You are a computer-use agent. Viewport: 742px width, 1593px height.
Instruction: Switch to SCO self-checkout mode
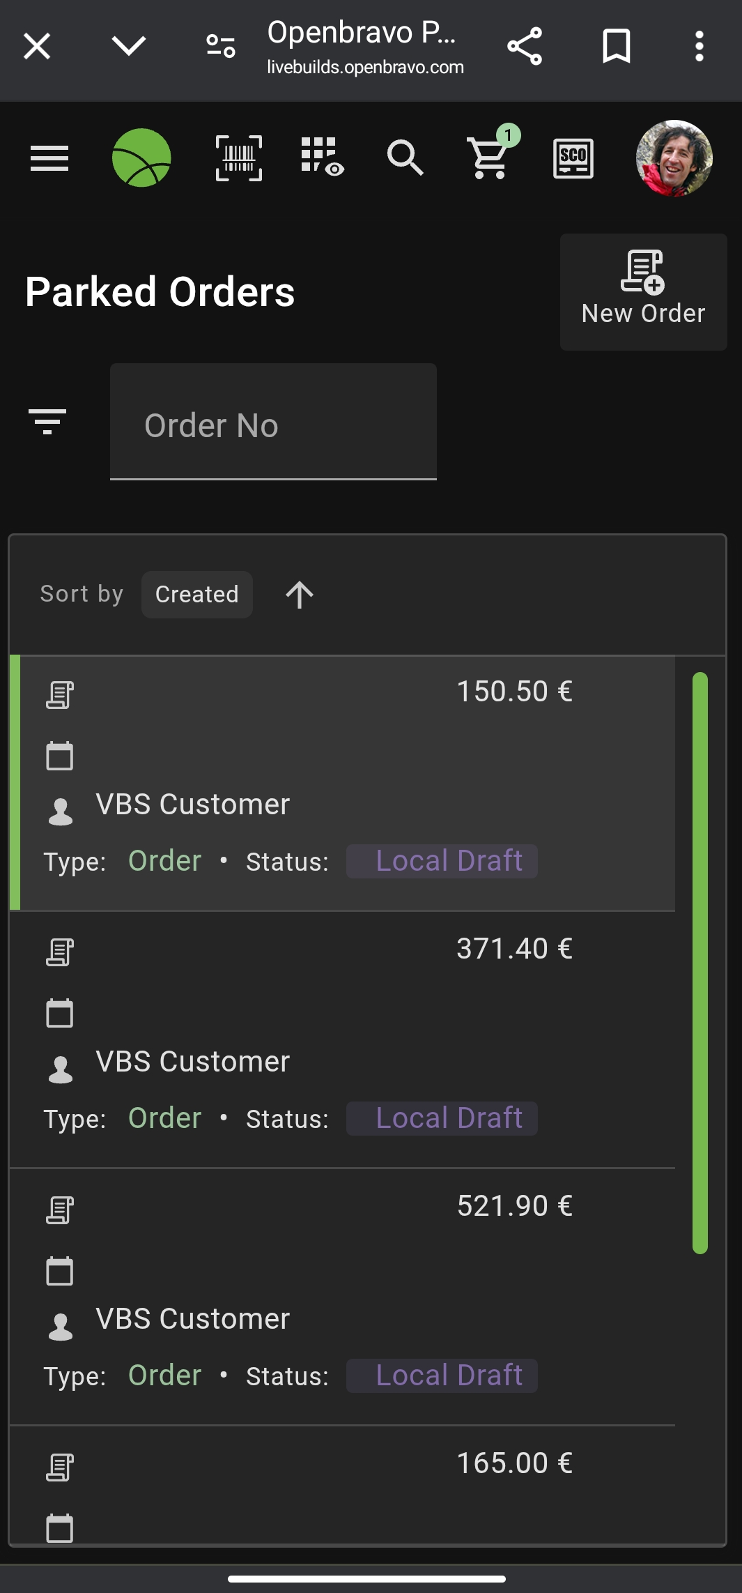click(x=573, y=158)
